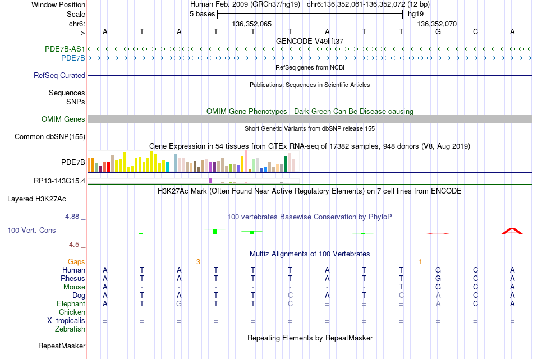Click the 100 Vert. Cons track label

tap(31, 230)
